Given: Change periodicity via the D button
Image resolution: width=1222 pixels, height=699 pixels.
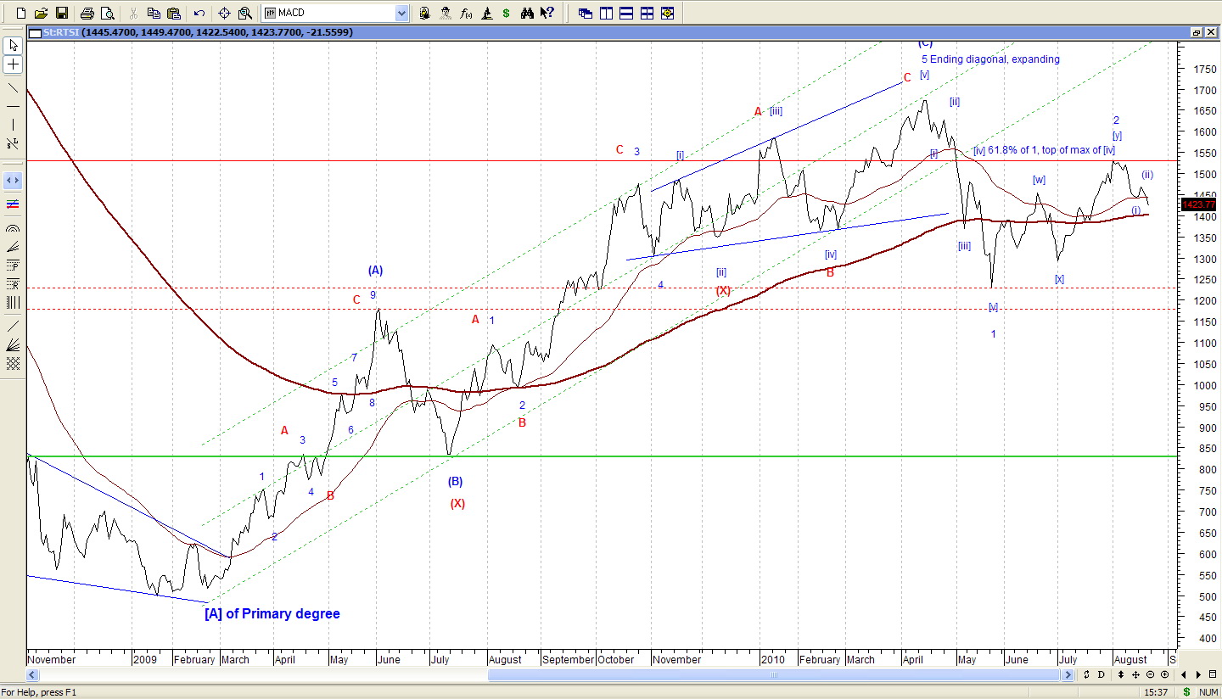Looking at the screenshot, I should (x=1101, y=674).
